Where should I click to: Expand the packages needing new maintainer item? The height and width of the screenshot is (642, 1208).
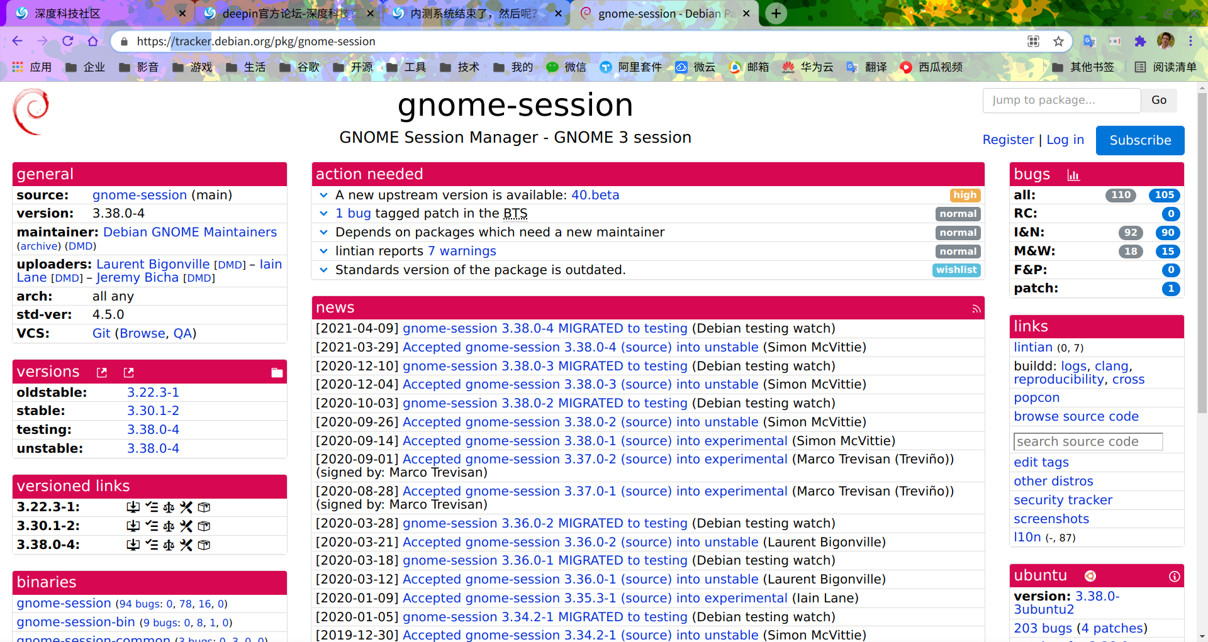pos(323,233)
